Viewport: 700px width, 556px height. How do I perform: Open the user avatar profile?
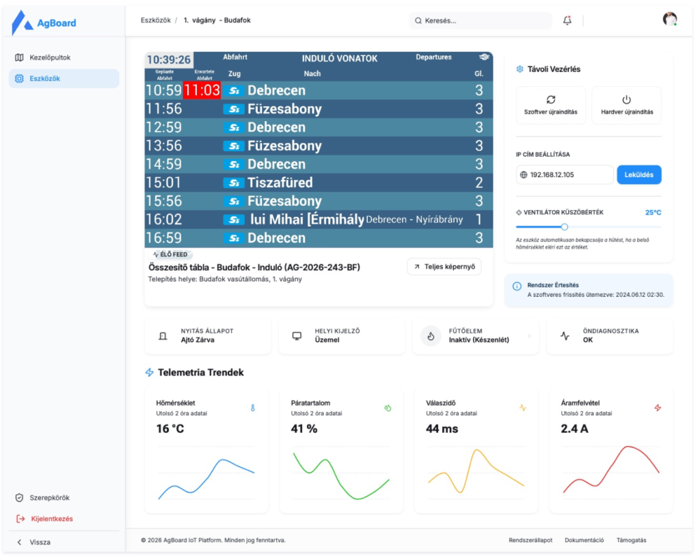[x=670, y=19]
